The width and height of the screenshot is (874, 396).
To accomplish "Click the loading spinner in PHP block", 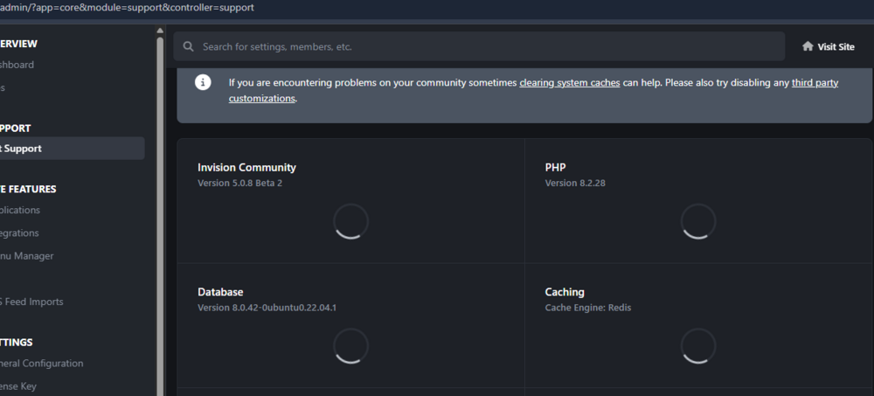I will coord(698,221).
